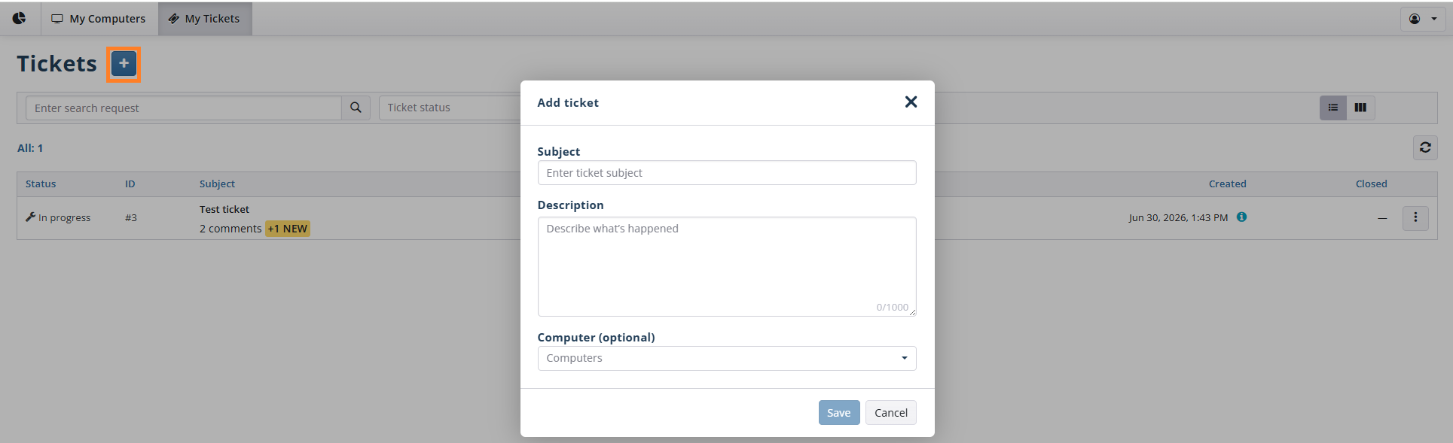Click the info icon beside created date
The width and height of the screenshot is (1453, 443).
point(1241,217)
